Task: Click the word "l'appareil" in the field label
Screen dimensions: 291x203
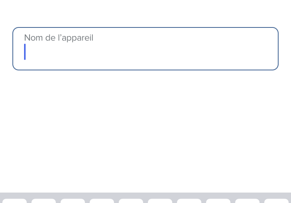Action: tap(75, 38)
